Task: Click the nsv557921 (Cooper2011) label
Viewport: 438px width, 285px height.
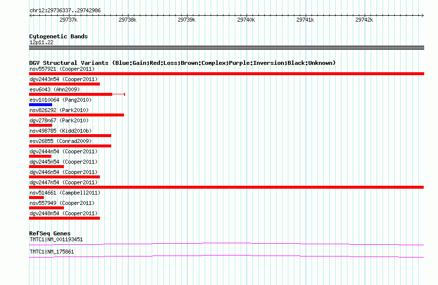Action: click(x=62, y=69)
